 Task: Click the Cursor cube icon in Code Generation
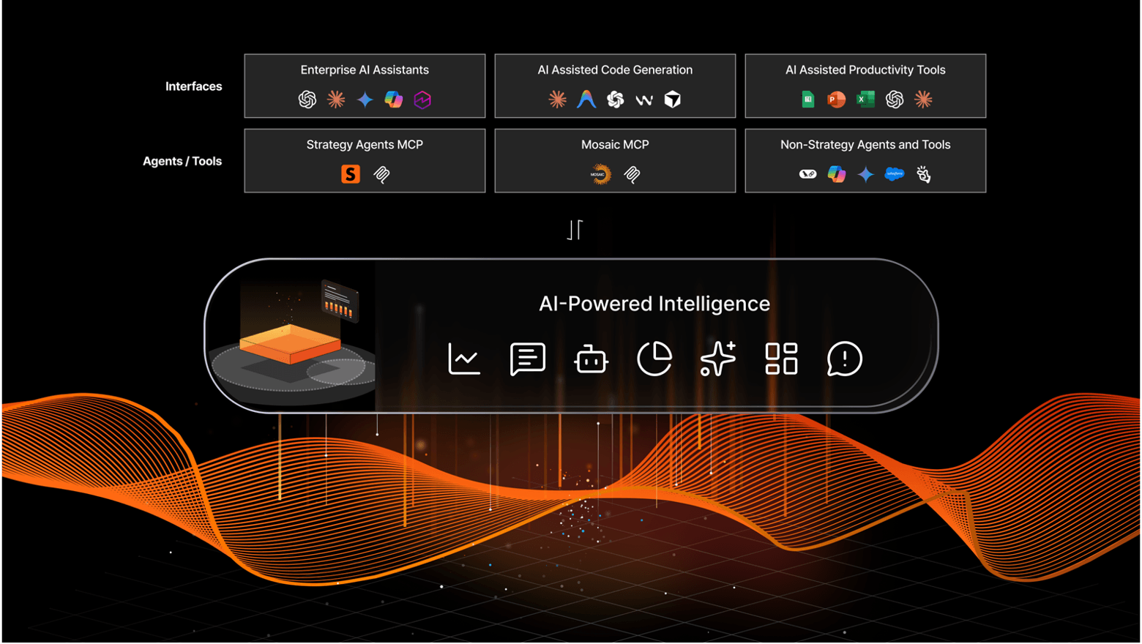pos(673,100)
